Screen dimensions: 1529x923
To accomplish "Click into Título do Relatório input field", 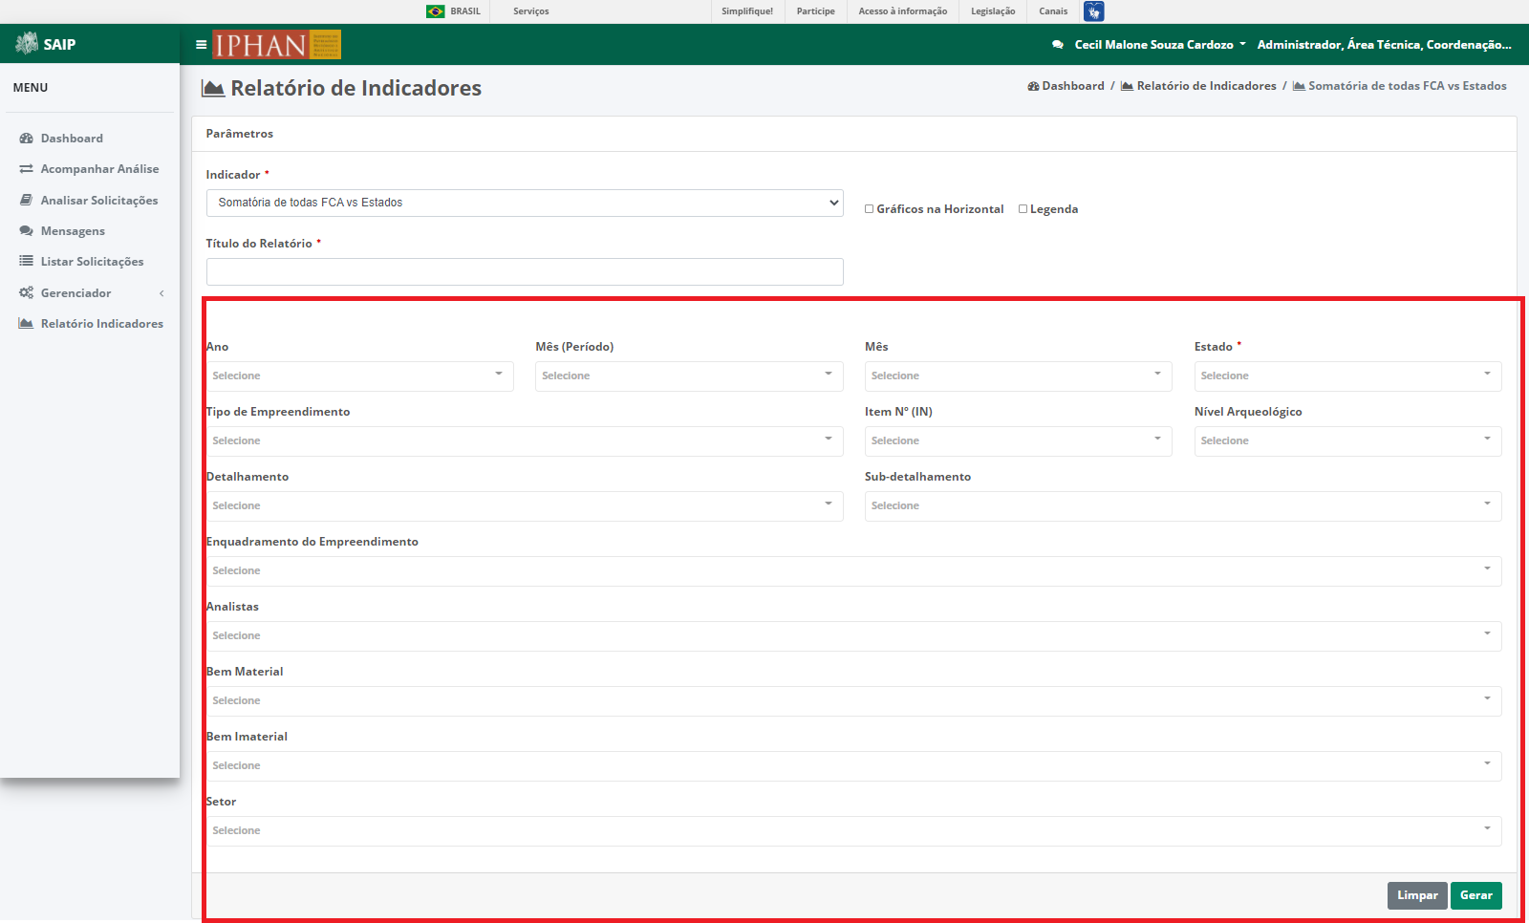I will [x=525, y=271].
